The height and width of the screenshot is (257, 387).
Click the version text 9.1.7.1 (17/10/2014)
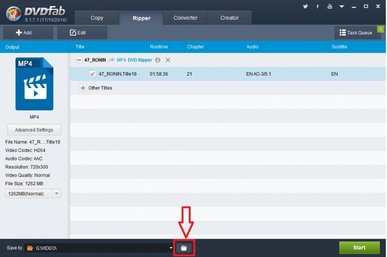point(46,20)
